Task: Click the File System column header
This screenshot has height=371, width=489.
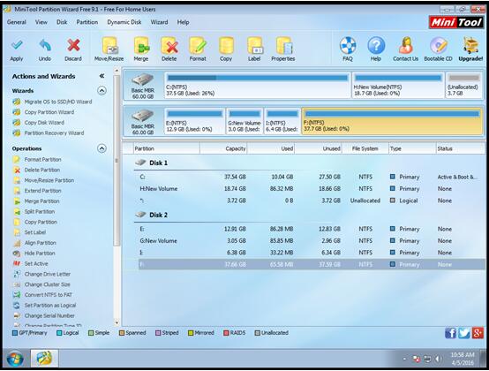Action: click(365, 148)
